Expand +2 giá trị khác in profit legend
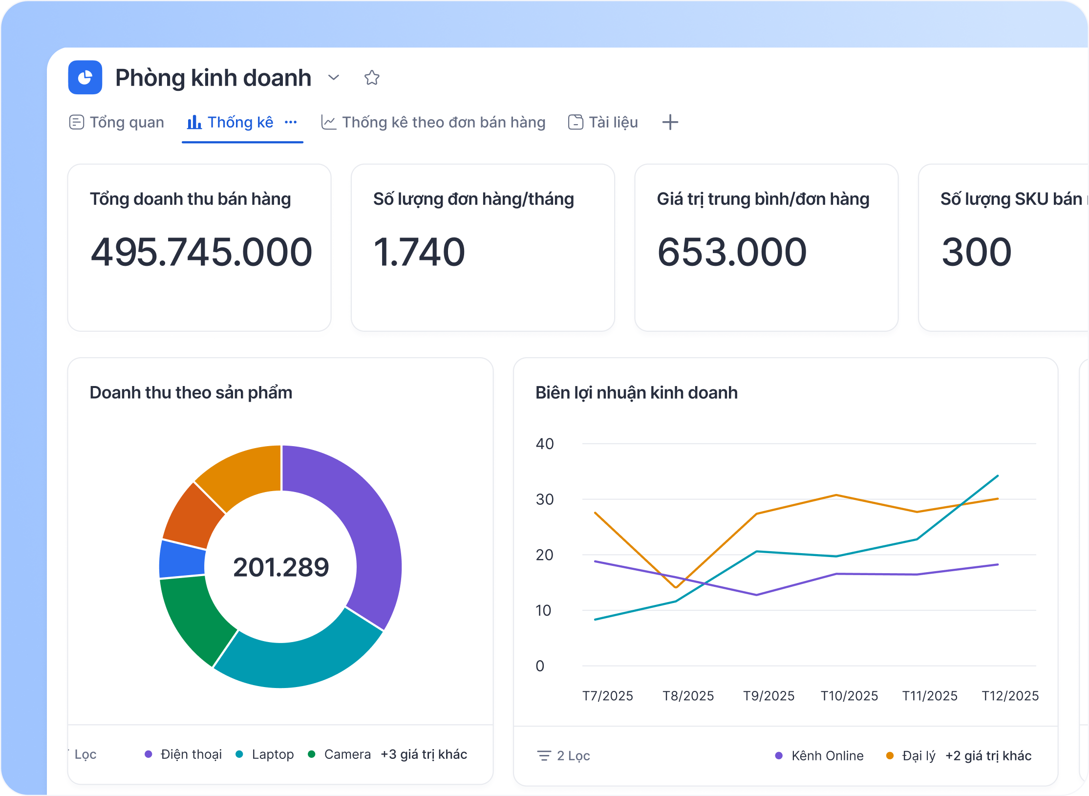1089x796 pixels. [988, 755]
